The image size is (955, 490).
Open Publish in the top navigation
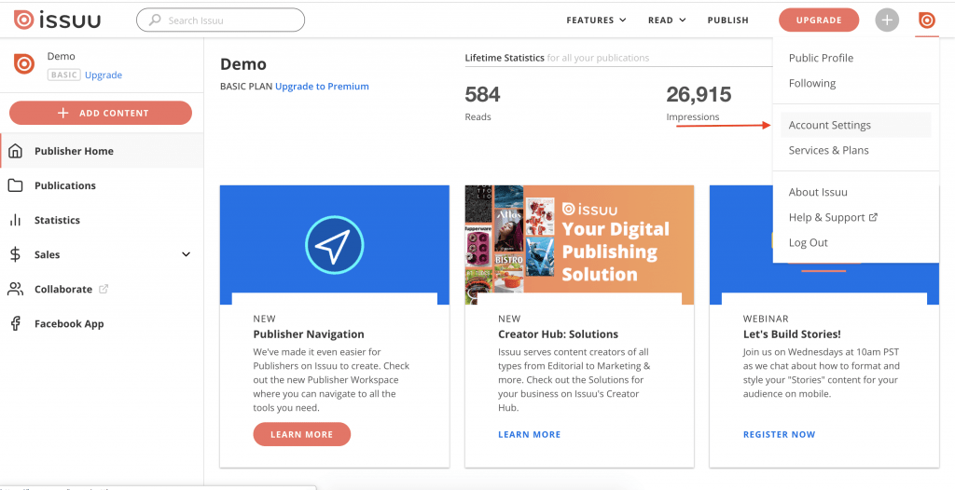[727, 20]
